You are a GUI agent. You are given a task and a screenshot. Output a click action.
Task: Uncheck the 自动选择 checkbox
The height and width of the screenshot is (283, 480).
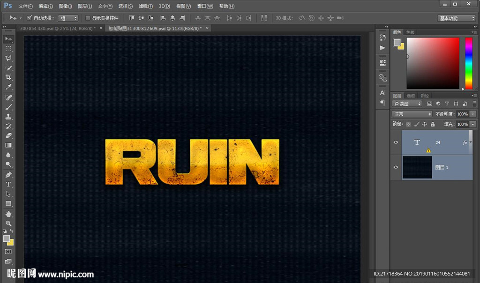[x=30, y=18]
